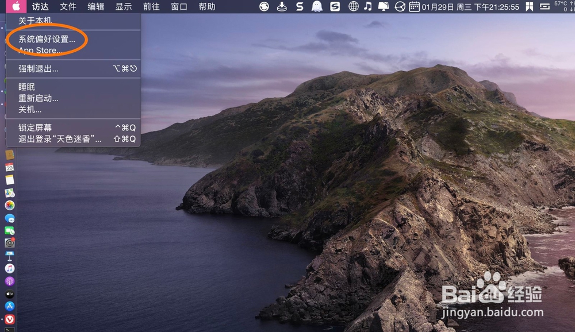Click the Apple logo menu icon
575x332 pixels.
pos(16,6)
